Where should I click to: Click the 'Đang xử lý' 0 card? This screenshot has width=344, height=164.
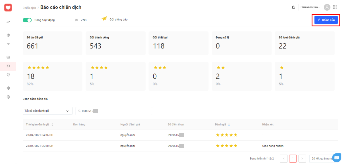[x=242, y=43]
